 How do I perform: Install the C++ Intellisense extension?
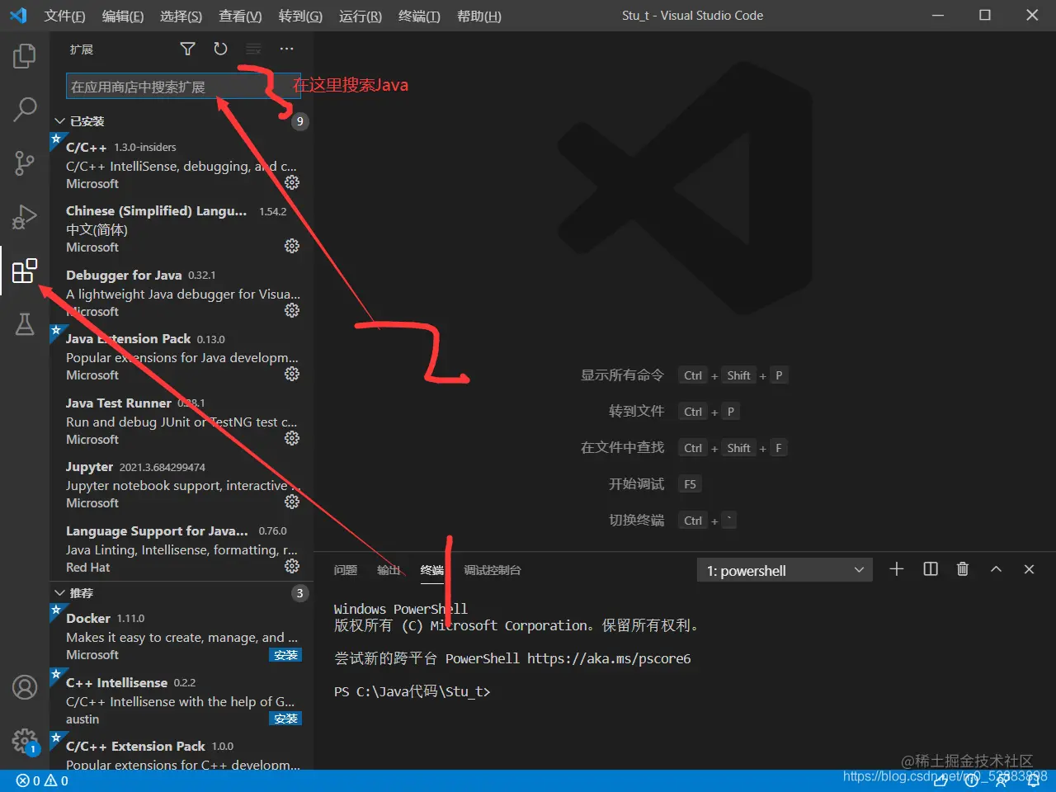(285, 719)
